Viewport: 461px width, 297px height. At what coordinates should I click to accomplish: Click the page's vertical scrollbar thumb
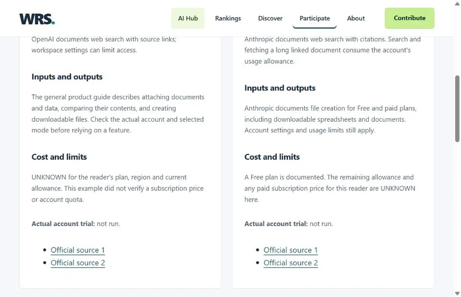[x=457, y=109]
